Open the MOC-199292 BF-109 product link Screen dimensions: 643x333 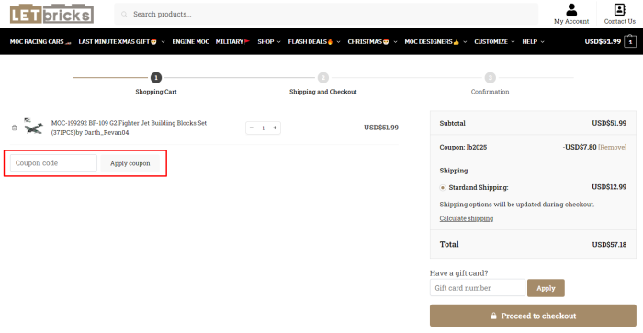[129, 128]
